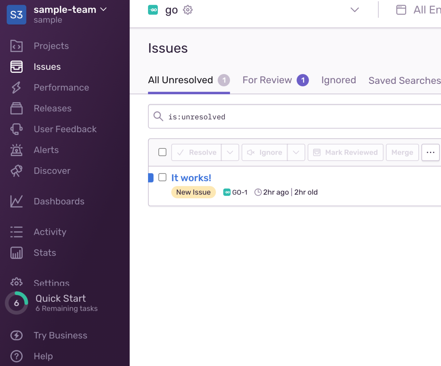
Task: Click the Ignore button
Action: click(x=265, y=152)
